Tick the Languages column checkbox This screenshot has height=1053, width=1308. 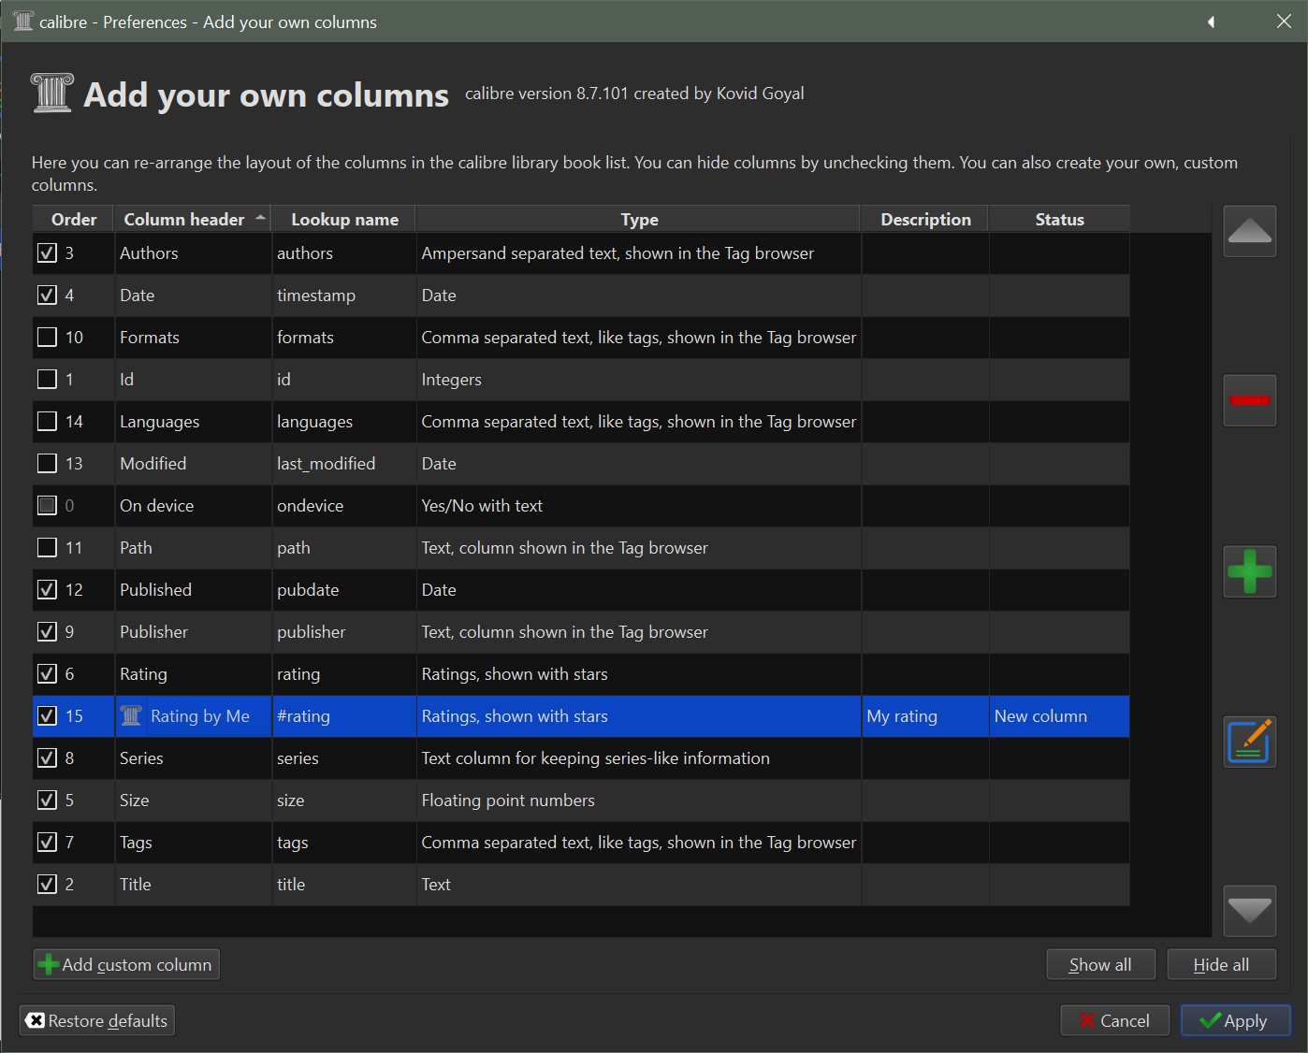pyautogui.click(x=47, y=421)
